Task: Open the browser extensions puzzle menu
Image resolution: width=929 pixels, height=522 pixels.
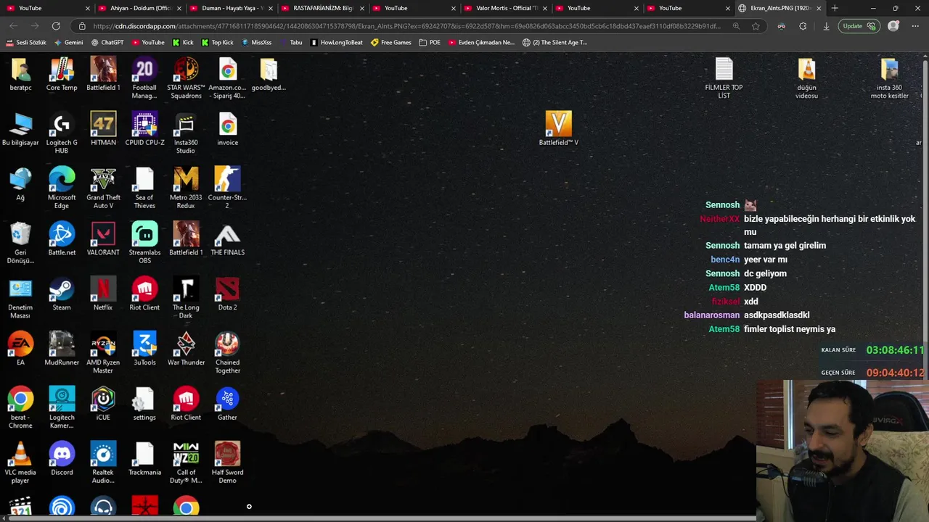Action: [803, 26]
